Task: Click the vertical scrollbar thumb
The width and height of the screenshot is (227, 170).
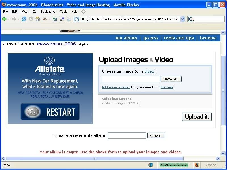Action: click(x=223, y=90)
